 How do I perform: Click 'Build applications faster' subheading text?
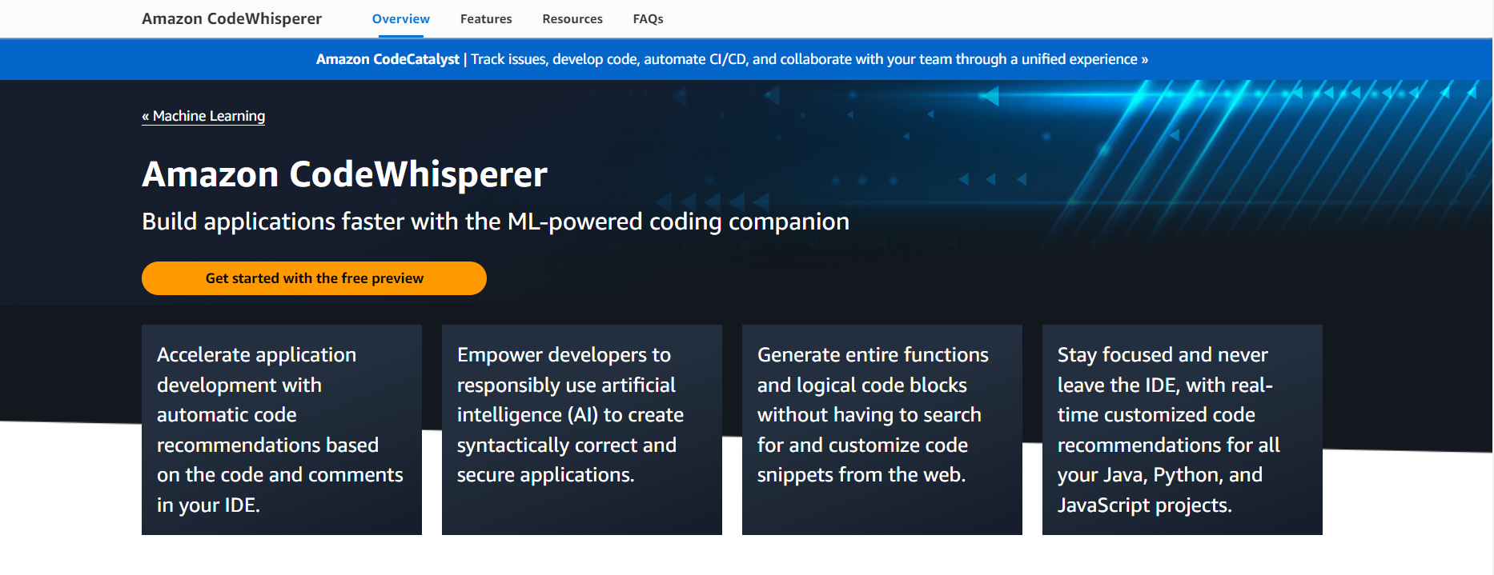[x=495, y=222]
